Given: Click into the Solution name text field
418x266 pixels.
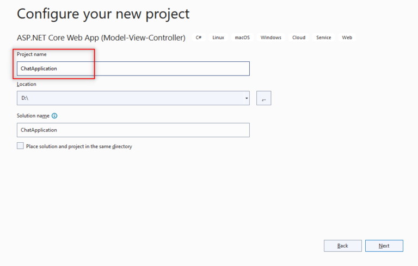Looking at the screenshot, I should point(133,130).
